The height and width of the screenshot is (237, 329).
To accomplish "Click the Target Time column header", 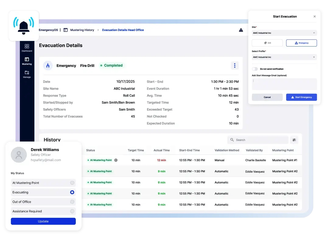I will [136, 150].
